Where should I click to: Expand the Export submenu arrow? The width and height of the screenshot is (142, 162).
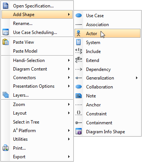tap(69, 157)
